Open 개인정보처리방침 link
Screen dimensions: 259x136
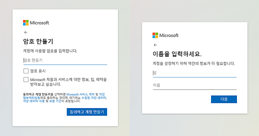coord(31,97)
